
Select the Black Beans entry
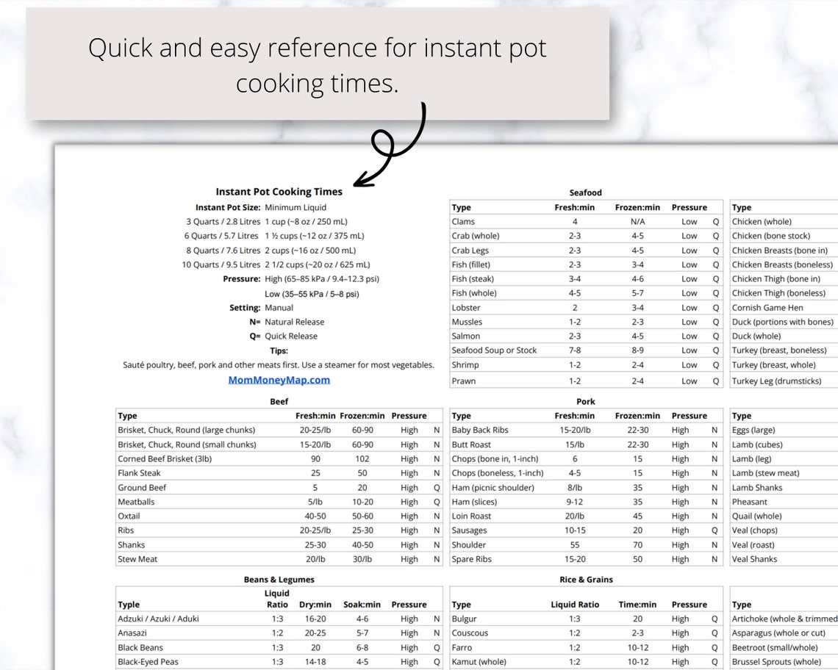click(140, 647)
